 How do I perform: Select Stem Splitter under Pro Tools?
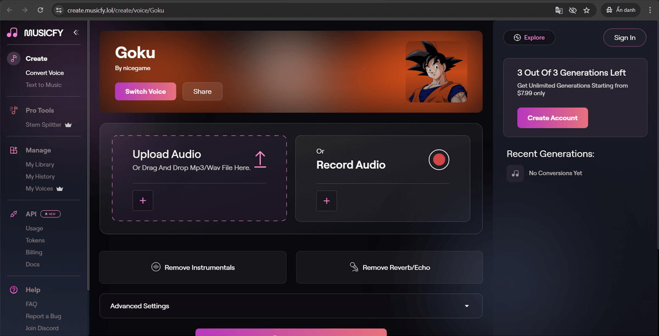pyautogui.click(x=43, y=125)
